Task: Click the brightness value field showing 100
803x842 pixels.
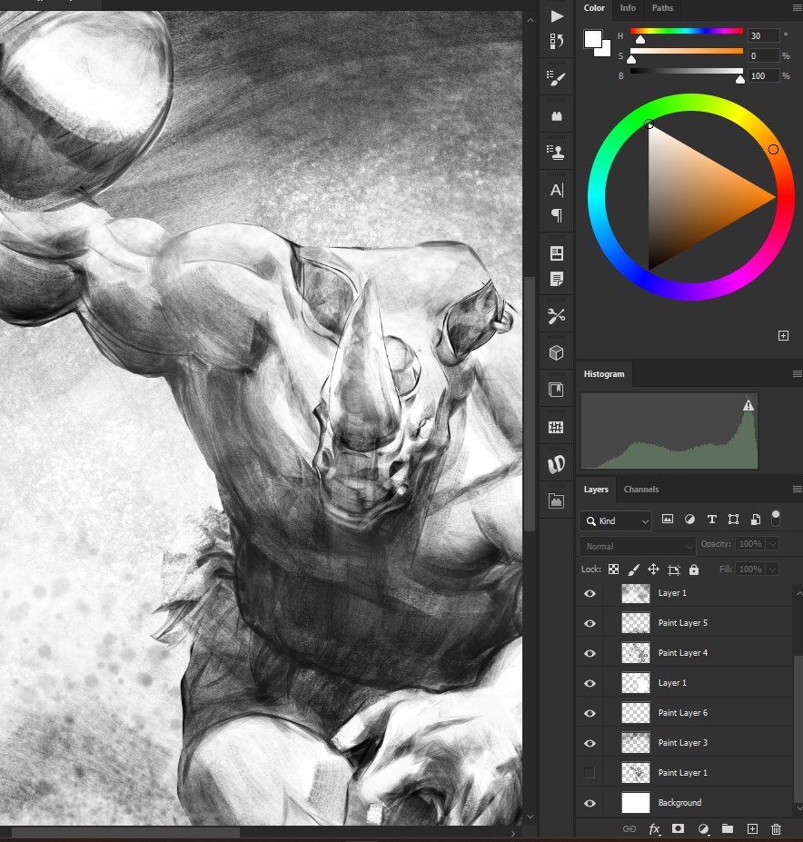Action: (763, 76)
